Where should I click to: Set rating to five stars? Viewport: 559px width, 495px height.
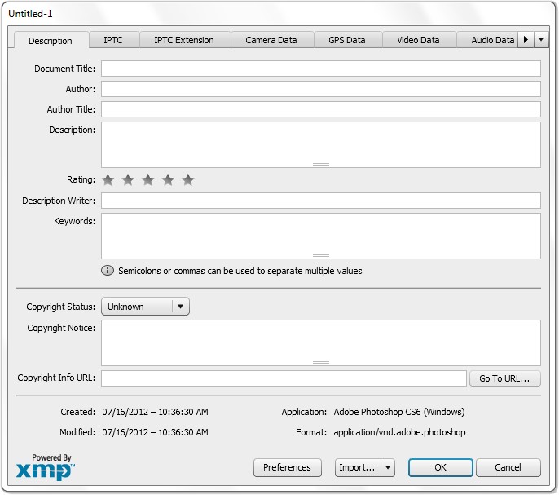point(188,180)
